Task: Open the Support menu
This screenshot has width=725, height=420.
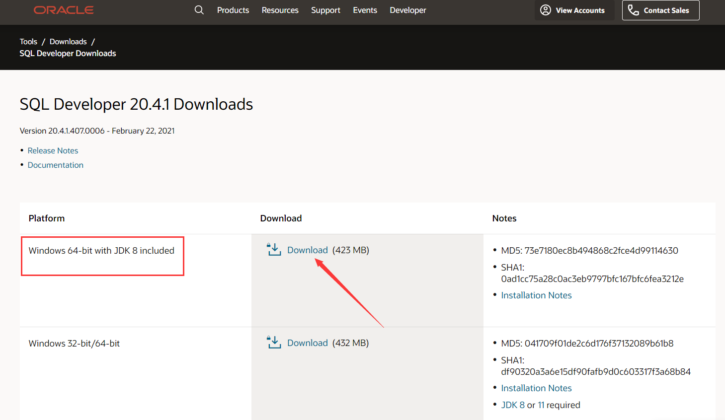Action: 325,10
